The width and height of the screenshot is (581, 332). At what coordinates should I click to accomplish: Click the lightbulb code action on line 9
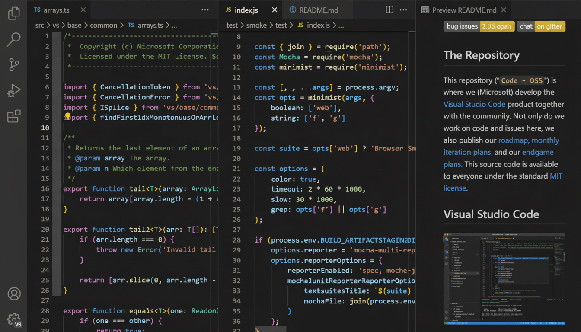tap(67, 116)
